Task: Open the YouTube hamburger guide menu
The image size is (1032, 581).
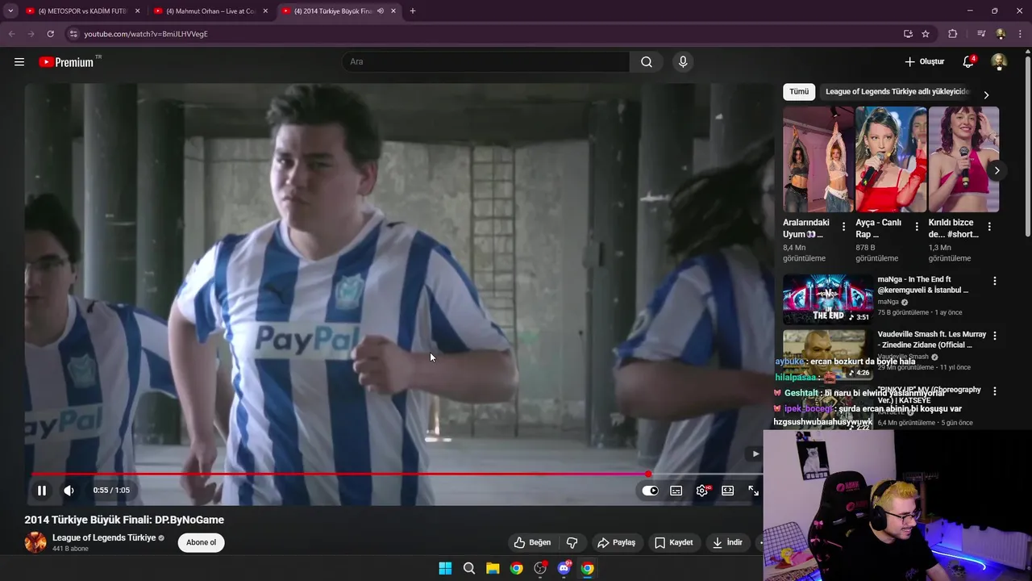Action: pos(19,62)
